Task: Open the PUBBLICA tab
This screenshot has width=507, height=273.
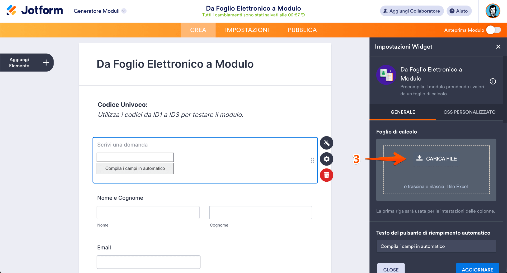Action: click(x=302, y=30)
